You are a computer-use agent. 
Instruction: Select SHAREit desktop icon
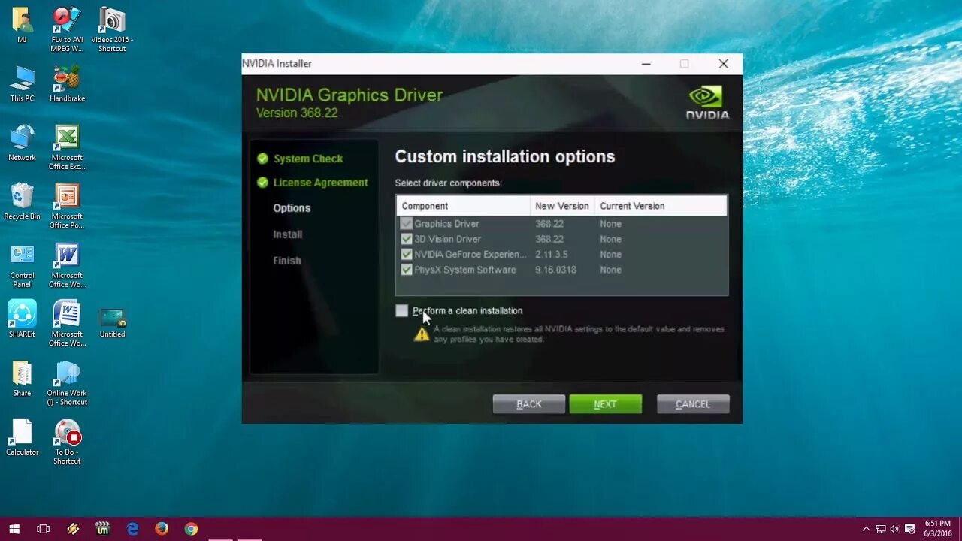[22, 319]
